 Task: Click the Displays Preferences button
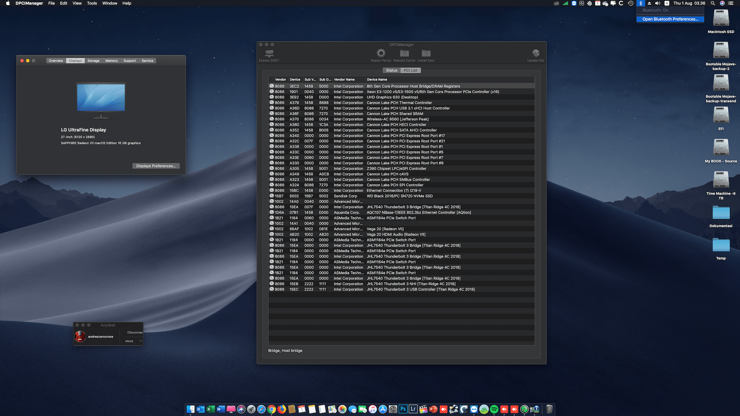pyautogui.click(x=156, y=166)
